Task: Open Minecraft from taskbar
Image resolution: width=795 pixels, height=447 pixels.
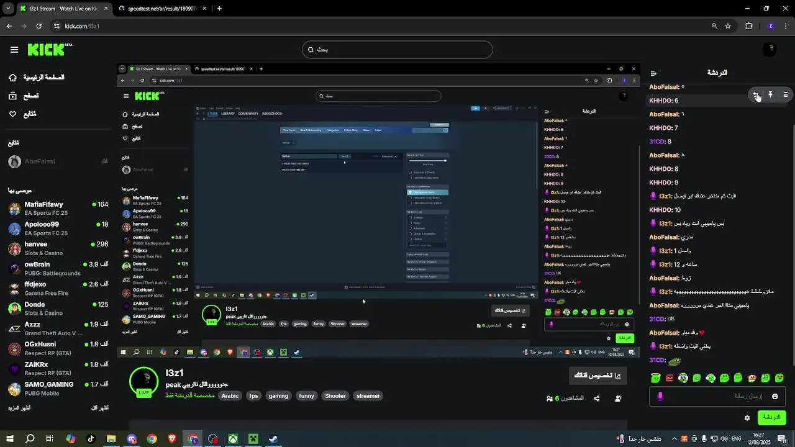Action: click(253, 439)
